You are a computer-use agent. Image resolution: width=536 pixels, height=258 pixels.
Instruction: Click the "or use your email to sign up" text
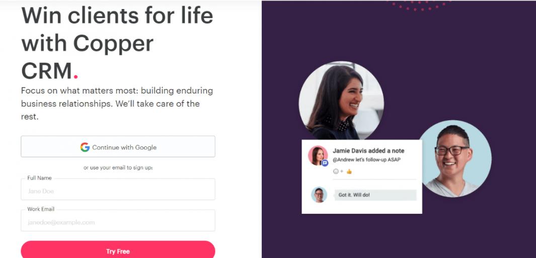pos(118,168)
